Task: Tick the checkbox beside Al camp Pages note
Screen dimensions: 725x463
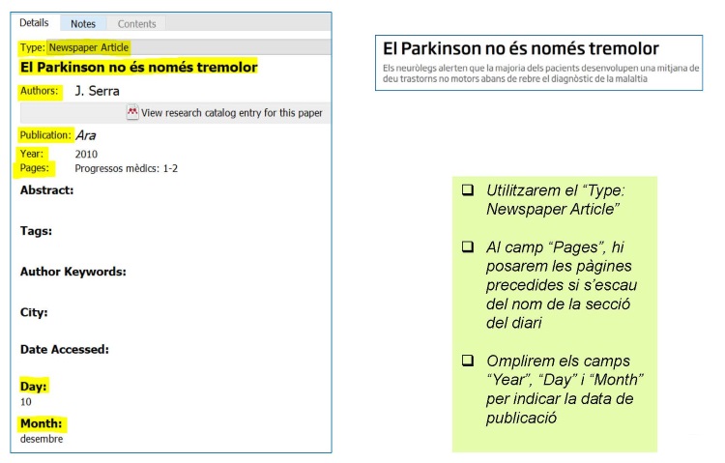Action: [x=467, y=247]
